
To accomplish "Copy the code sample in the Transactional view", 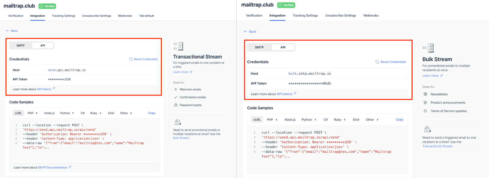I will point(152,113).
